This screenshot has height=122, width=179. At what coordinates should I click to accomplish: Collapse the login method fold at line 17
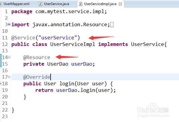pos(9,77)
